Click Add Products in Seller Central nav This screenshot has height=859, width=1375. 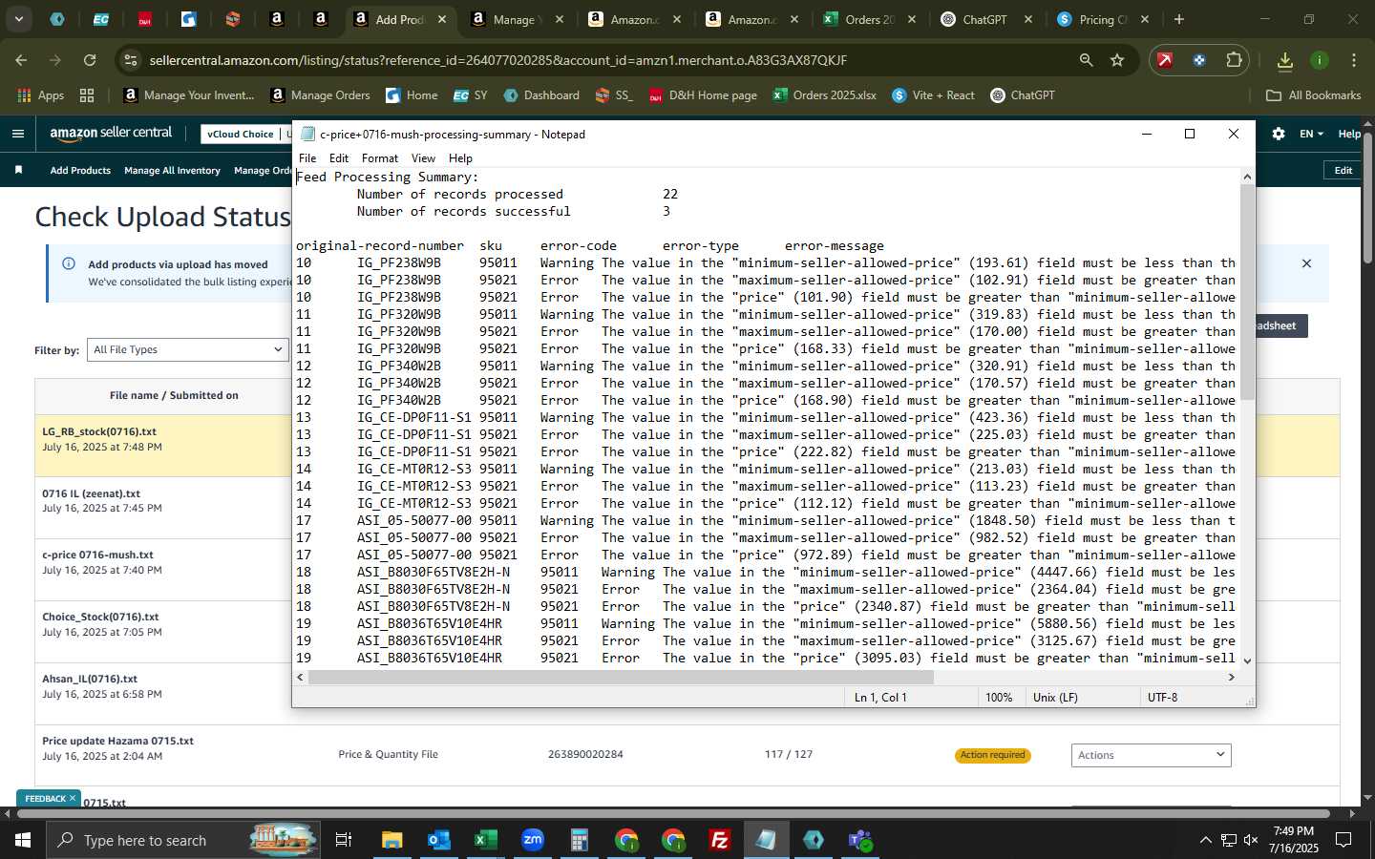point(80,170)
